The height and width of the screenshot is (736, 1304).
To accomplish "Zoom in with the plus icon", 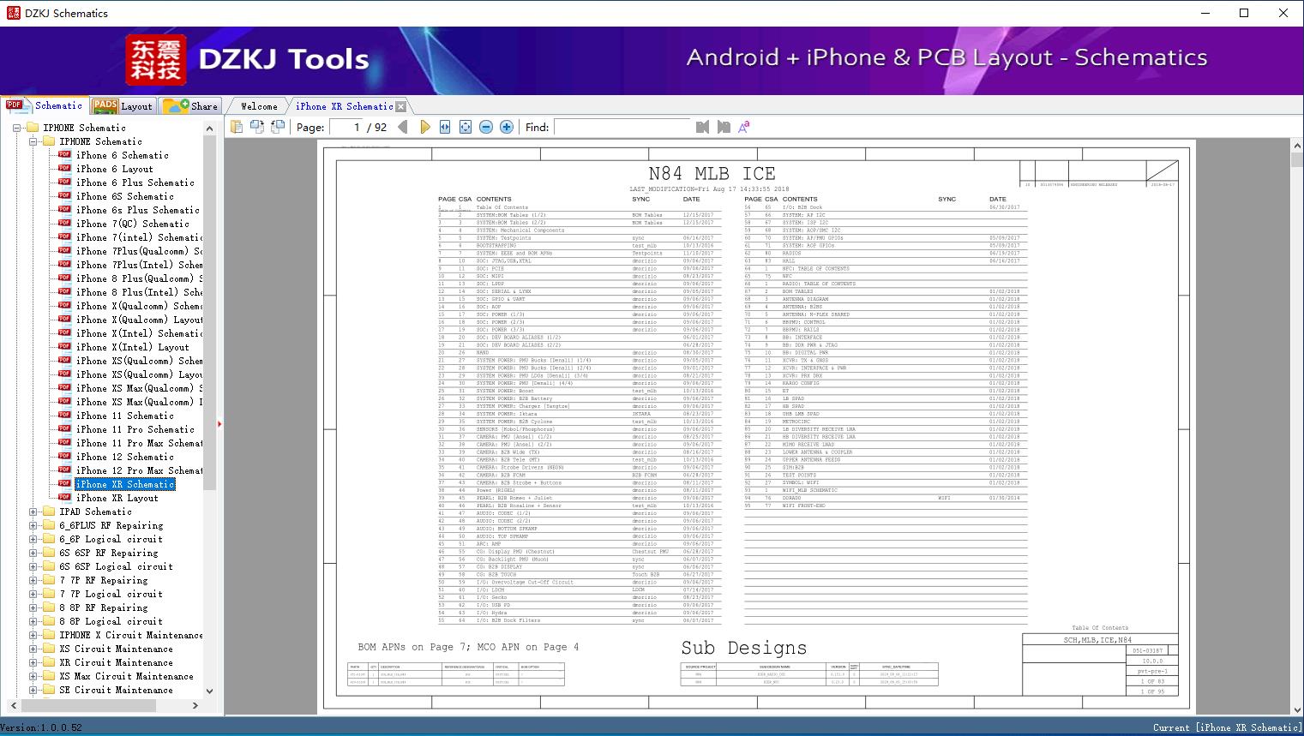I will pyautogui.click(x=507, y=127).
